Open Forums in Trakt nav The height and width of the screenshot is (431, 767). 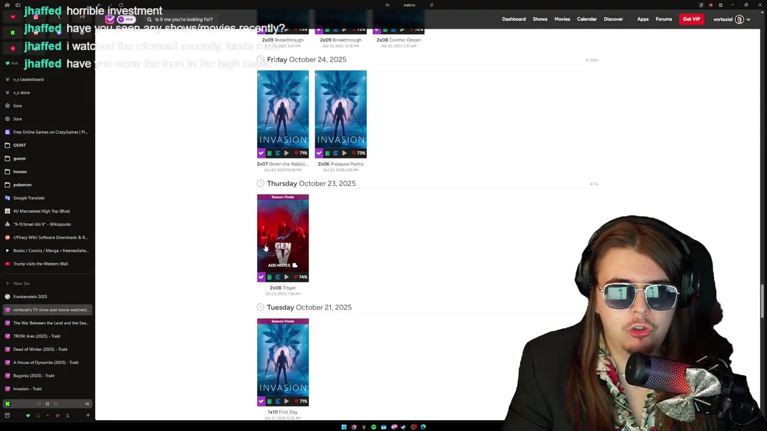pos(663,19)
